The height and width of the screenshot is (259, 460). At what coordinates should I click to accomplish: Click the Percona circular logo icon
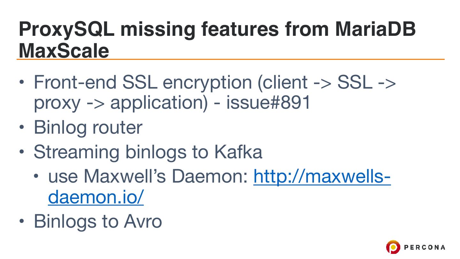pos(393,247)
